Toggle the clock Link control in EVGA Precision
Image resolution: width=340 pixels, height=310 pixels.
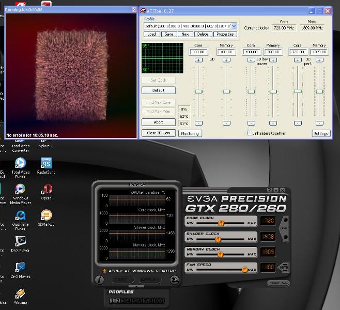(284, 228)
